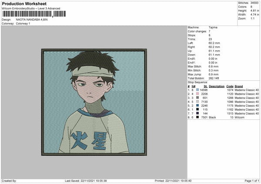Image resolution: width=261 pixels, height=184 pixels.
Task: Click the 'Stop Sequence:' heading
Action: pos(198,82)
